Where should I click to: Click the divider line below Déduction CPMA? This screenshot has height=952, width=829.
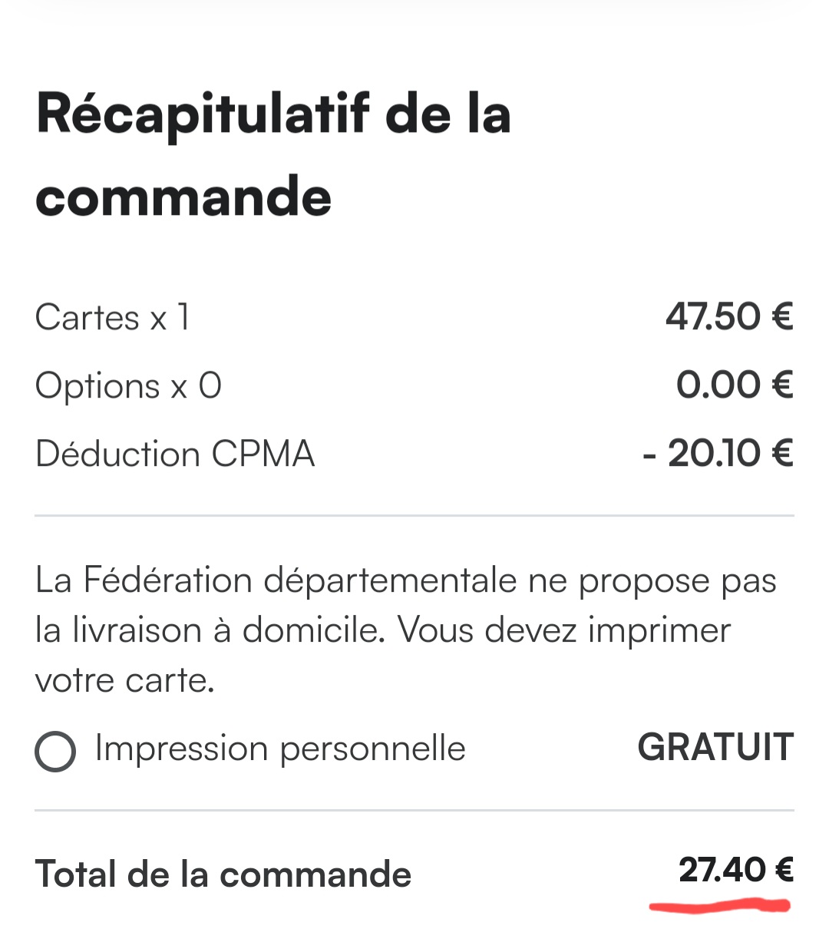point(414,515)
